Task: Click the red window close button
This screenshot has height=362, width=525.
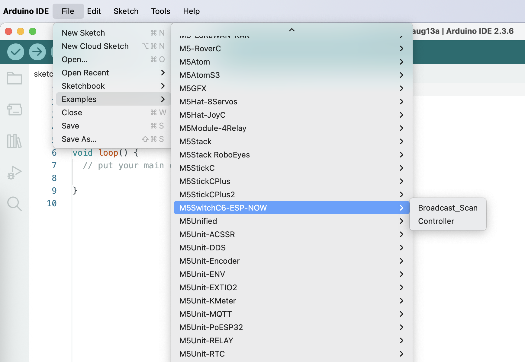Action: point(8,31)
